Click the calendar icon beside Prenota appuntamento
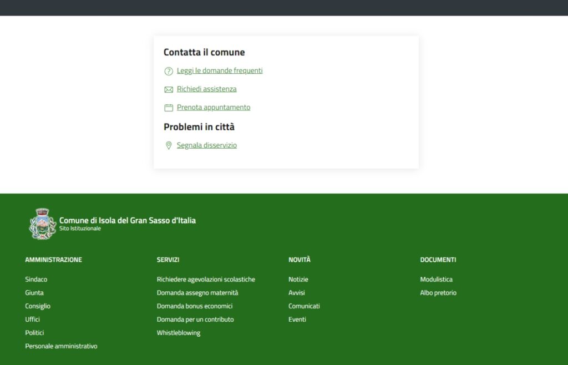The width and height of the screenshot is (568, 365). (x=169, y=108)
